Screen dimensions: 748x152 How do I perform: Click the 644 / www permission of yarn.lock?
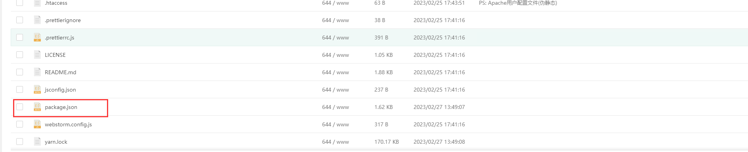(336, 142)
